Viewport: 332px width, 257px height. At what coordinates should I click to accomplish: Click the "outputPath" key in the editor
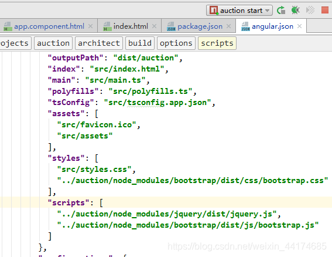click(76, 58)
